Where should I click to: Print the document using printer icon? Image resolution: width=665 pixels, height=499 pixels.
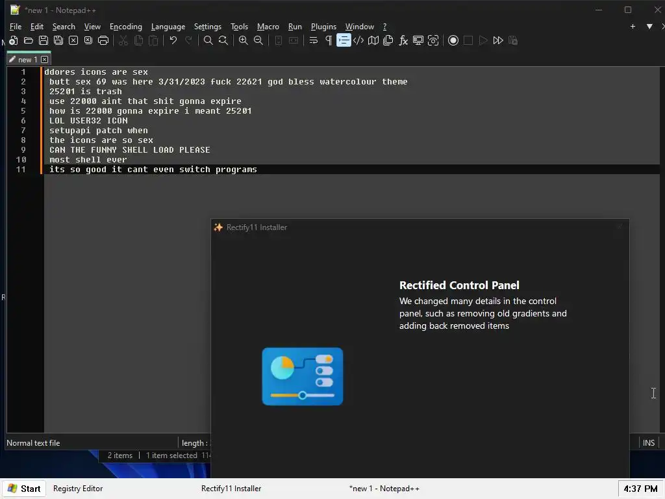click(x=103, y=40)
